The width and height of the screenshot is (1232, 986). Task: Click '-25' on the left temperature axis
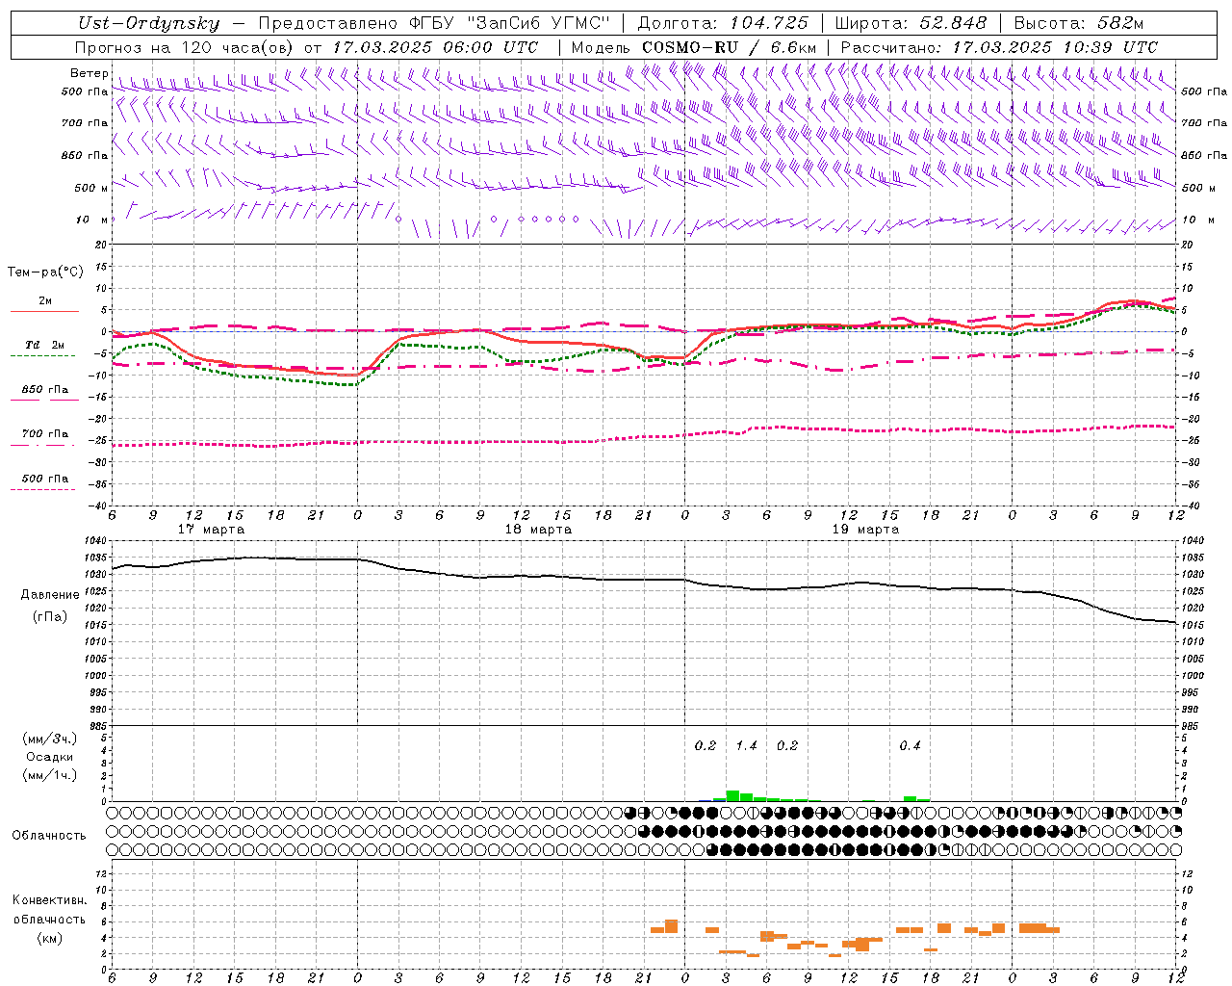(x=99, y=440)
